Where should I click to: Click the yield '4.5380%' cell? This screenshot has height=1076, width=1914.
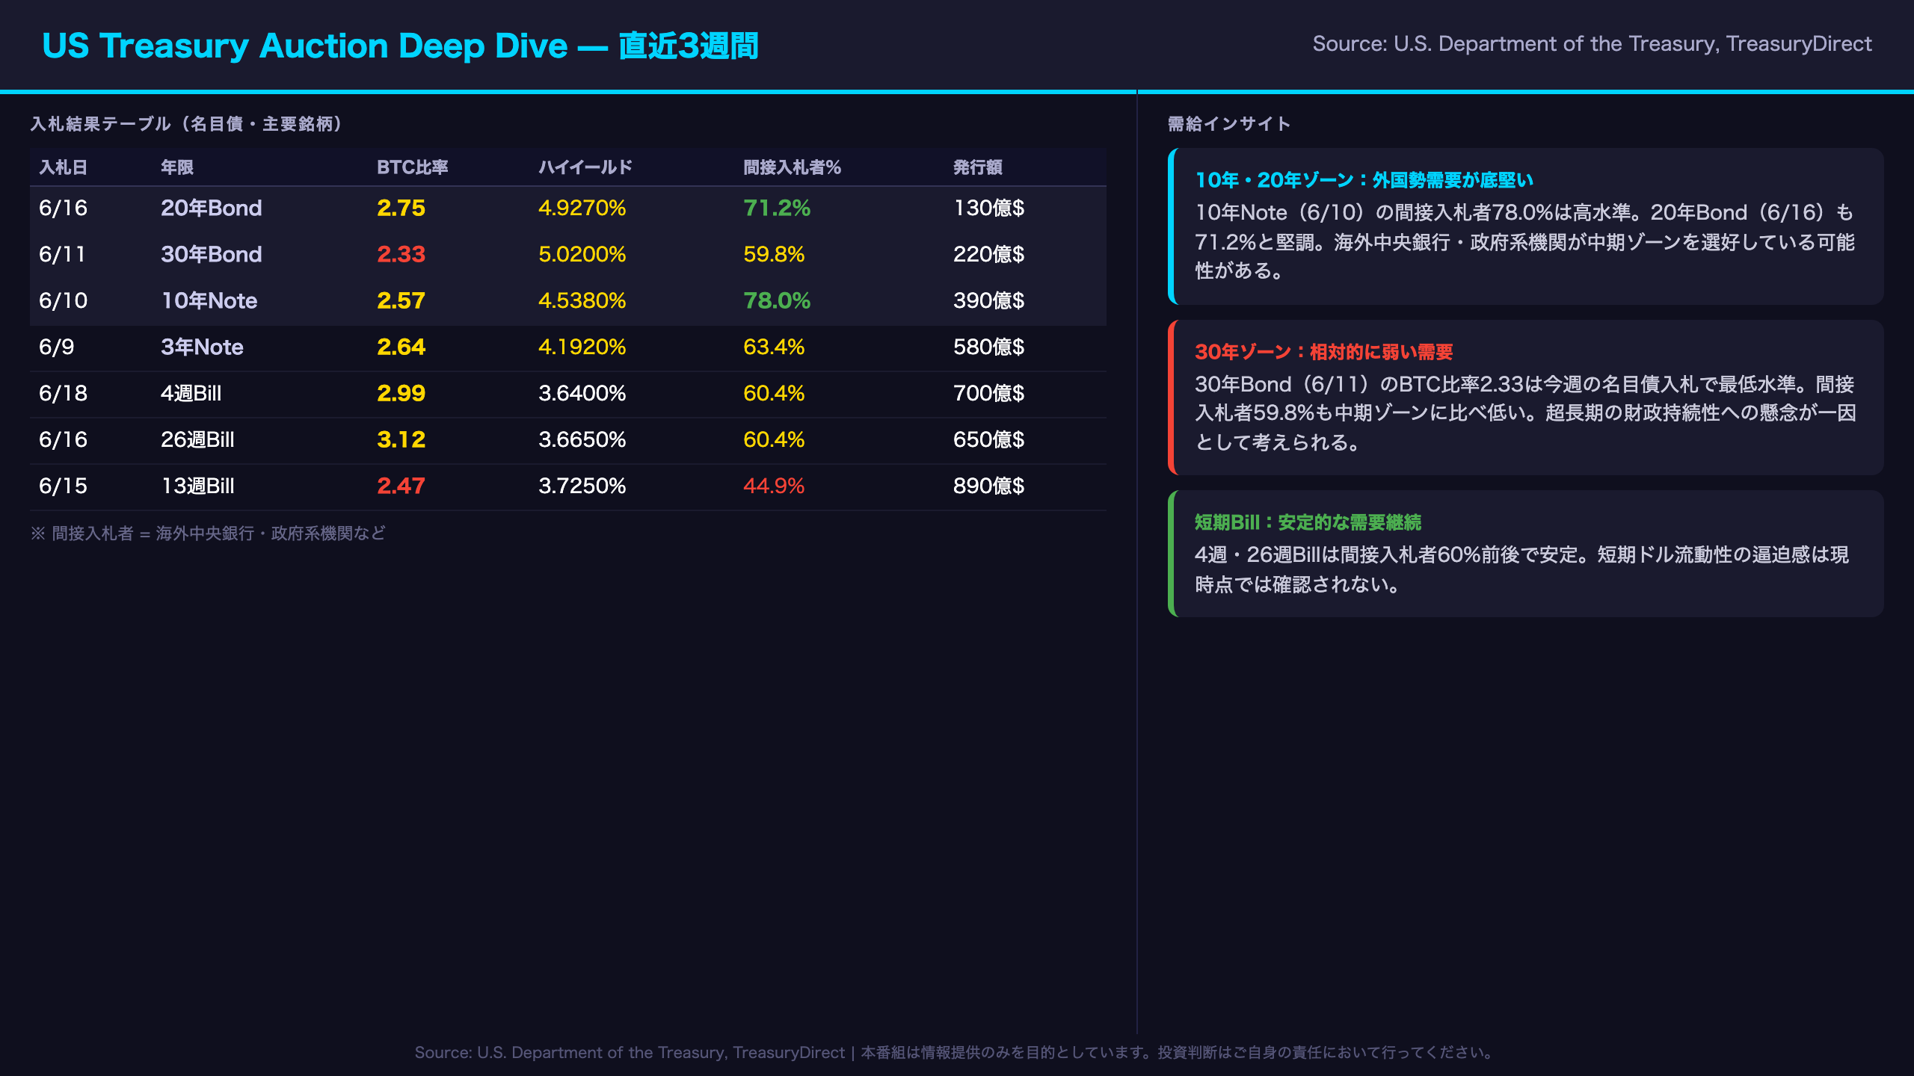(x=582, y=300)
